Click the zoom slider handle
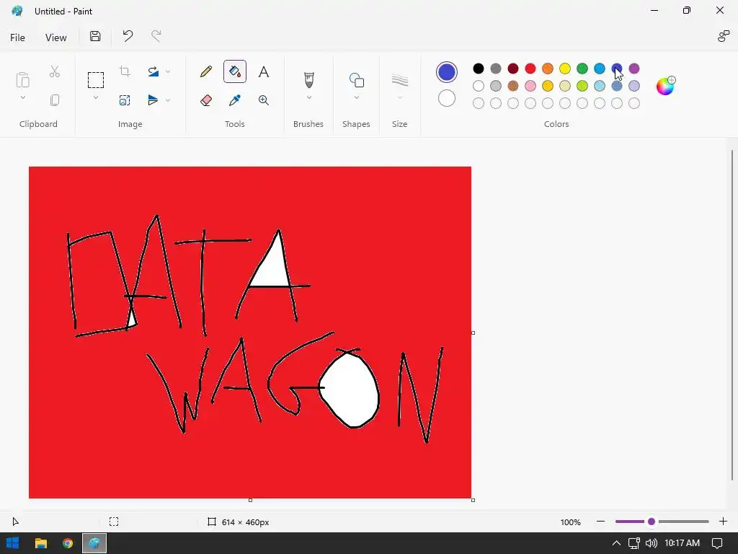738x554 pixels. 652,522
